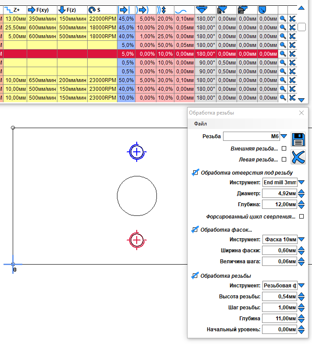Click the blue rounded corner column header icon

pyautogui.click(x=262, y=10)
